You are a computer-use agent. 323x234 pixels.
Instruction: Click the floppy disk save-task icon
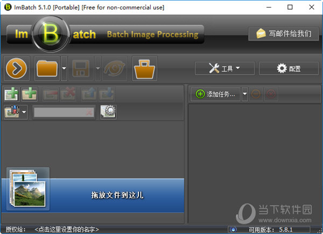81,68
